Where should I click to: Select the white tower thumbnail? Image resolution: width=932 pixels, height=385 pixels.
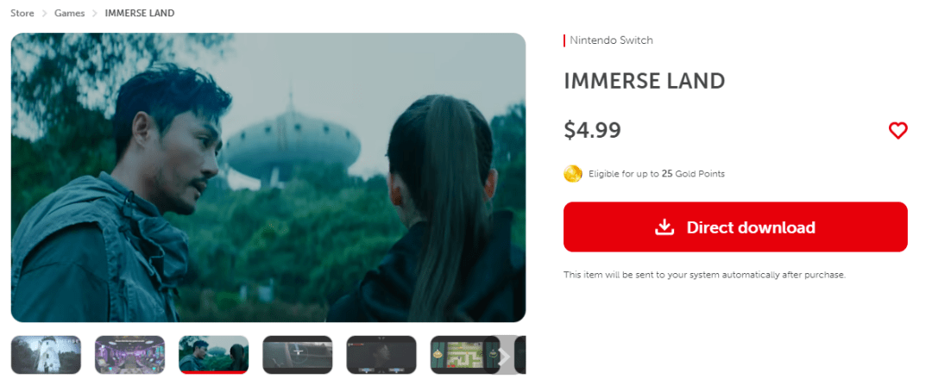[x=46, y=355]
